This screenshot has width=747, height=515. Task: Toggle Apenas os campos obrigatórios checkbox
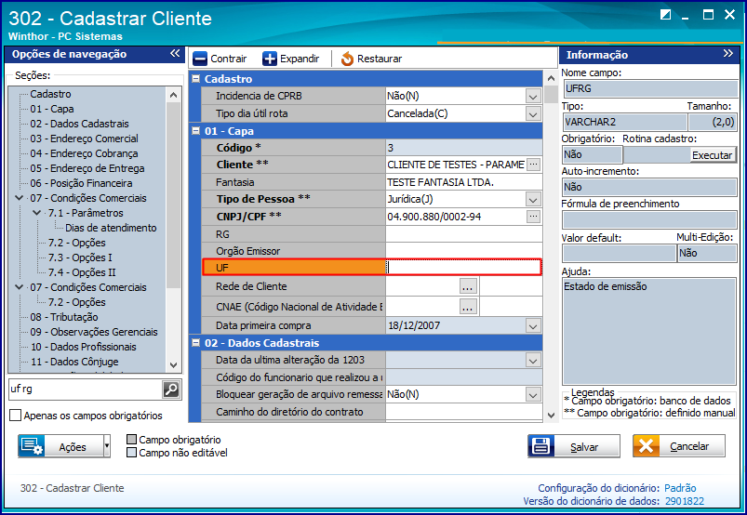15,416
